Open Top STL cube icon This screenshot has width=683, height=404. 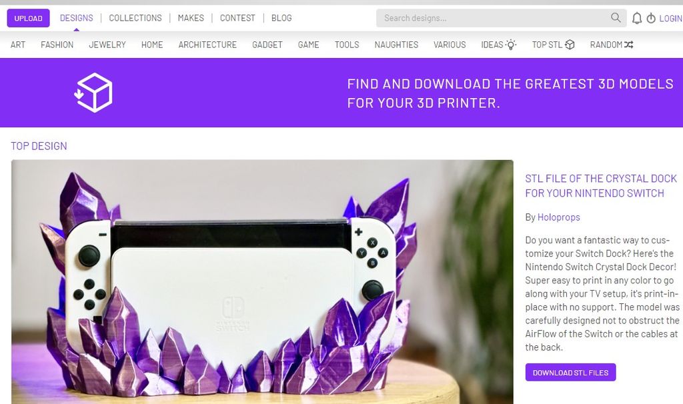[570, 45]
